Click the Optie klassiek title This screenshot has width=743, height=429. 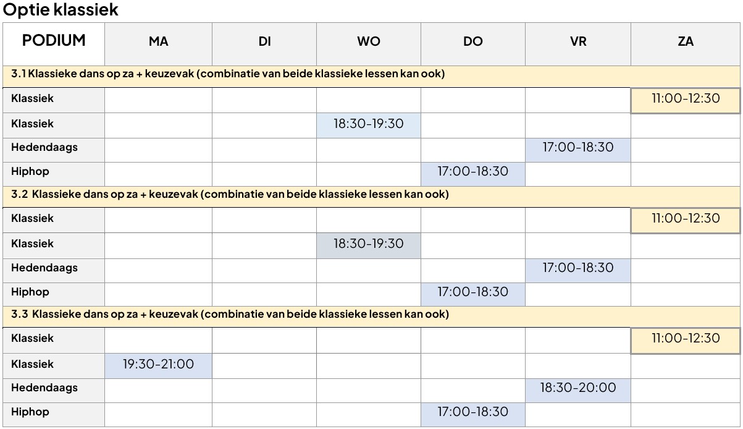(61, 10)
